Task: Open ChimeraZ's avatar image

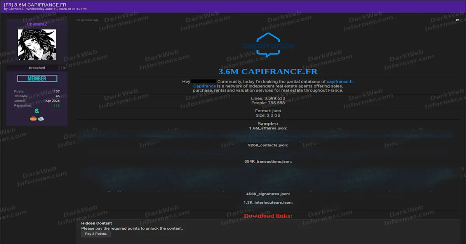Action: (37, 45)
